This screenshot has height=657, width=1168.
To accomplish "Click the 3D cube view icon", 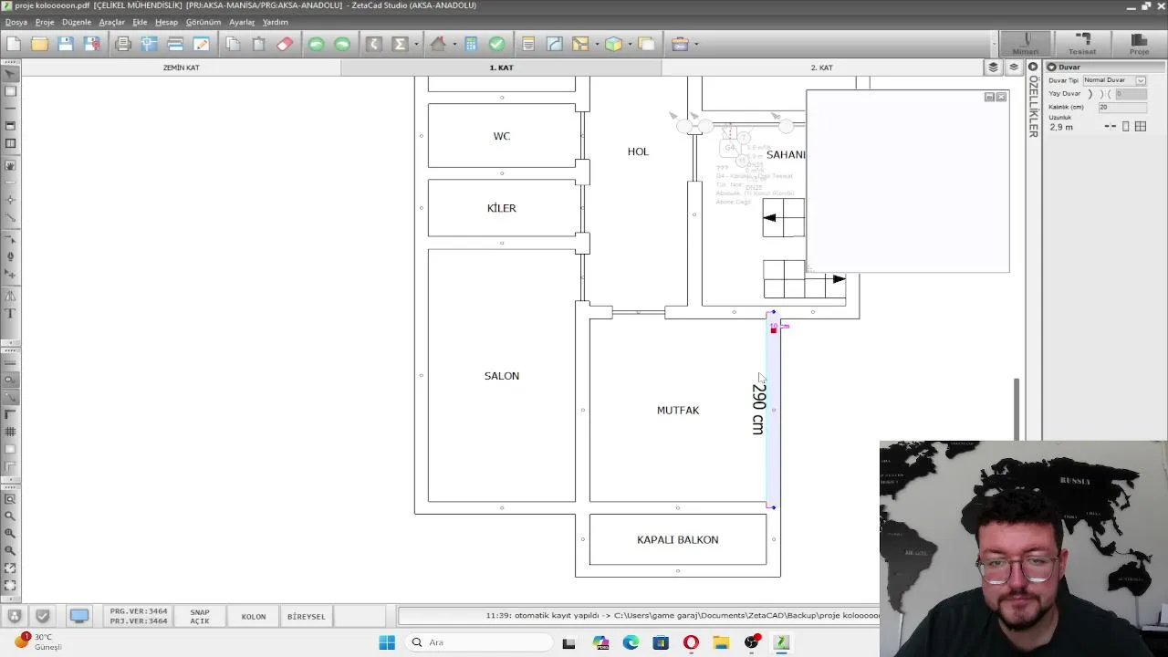I will [x=613, y=44].
